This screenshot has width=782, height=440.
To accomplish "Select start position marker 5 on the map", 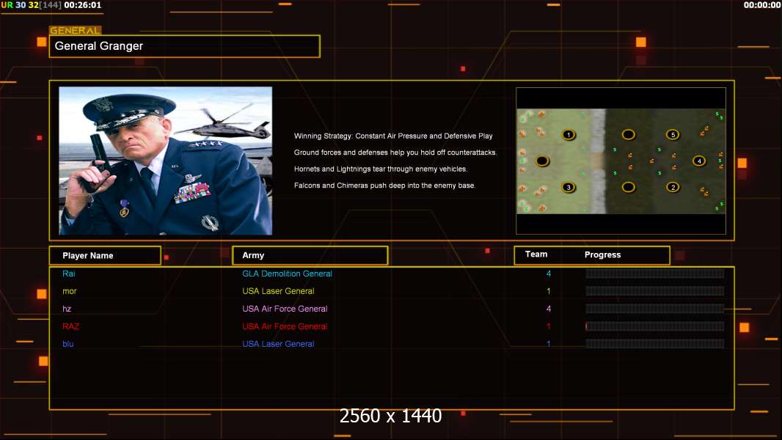I will 673,134.
